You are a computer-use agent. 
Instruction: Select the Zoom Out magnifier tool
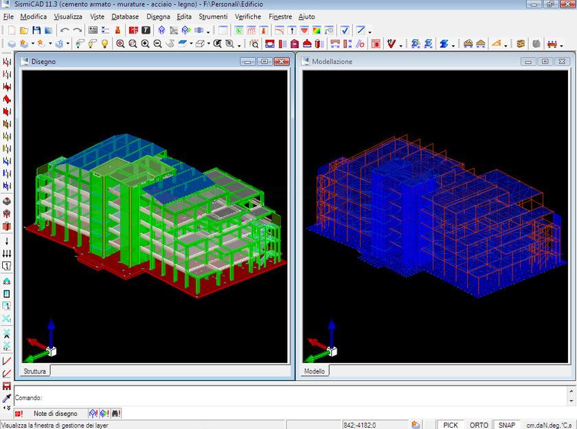click(157, 43)
